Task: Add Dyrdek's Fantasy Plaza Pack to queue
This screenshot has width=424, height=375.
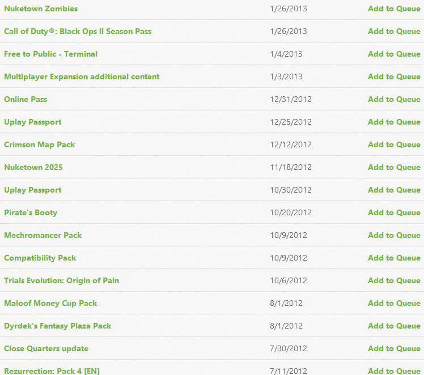Action: point(394,326)
